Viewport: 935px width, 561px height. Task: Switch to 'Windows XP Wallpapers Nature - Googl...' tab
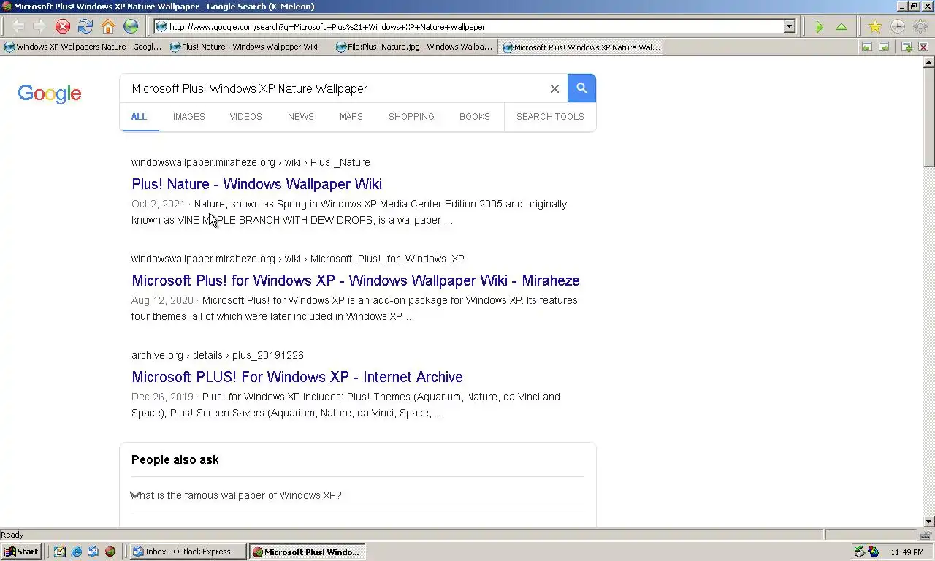pyautogui.click(x=83, y=47)
